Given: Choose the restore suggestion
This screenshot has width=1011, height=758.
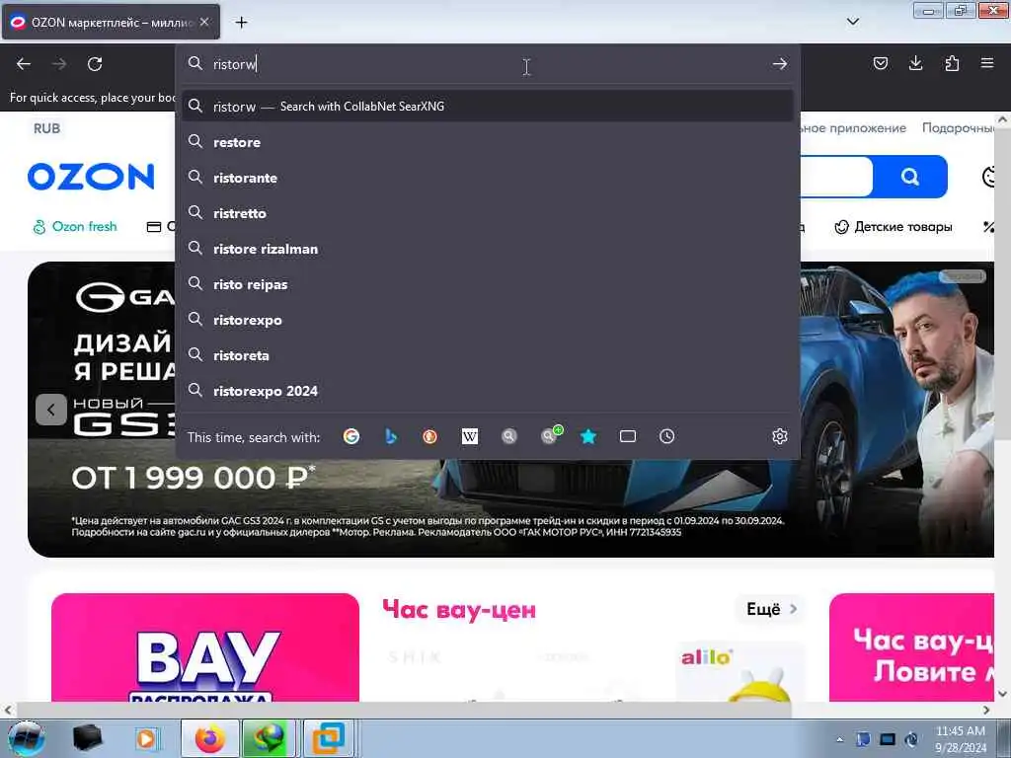Looking at the screenshot, I should (488, 142).
